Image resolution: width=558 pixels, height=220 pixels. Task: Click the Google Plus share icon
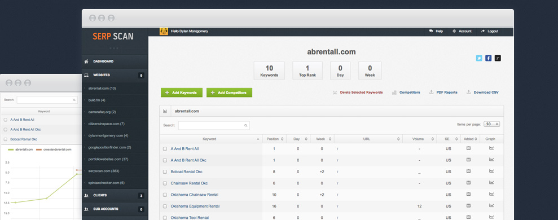(x=498, y=58)
